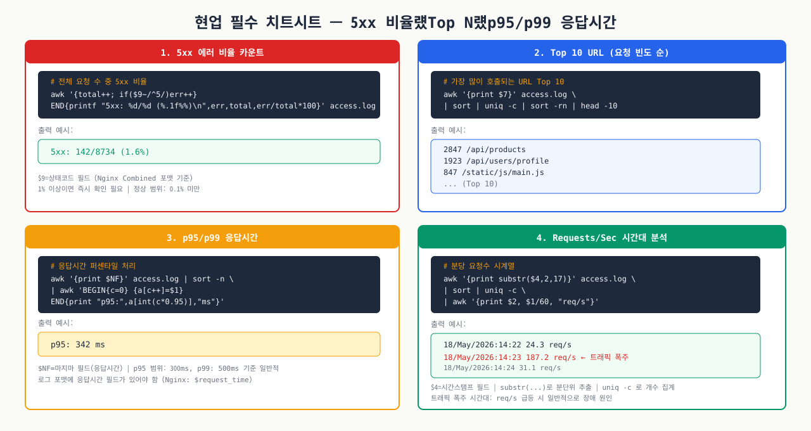Click the code line 'awk '{print $7}' access.log'
The height and width of the screenshot is (431, 811).
[510, 94]
